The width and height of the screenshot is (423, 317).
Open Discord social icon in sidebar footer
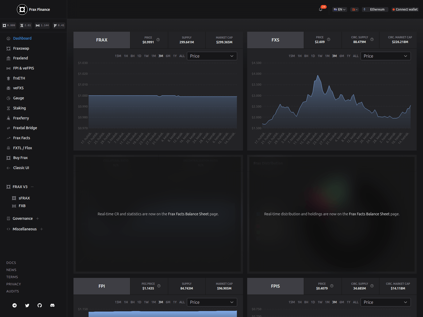tap(52, 305)
